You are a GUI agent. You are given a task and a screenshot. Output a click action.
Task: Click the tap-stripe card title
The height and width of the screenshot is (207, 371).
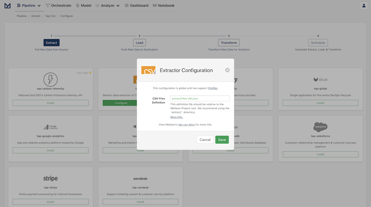click(50, 188)
